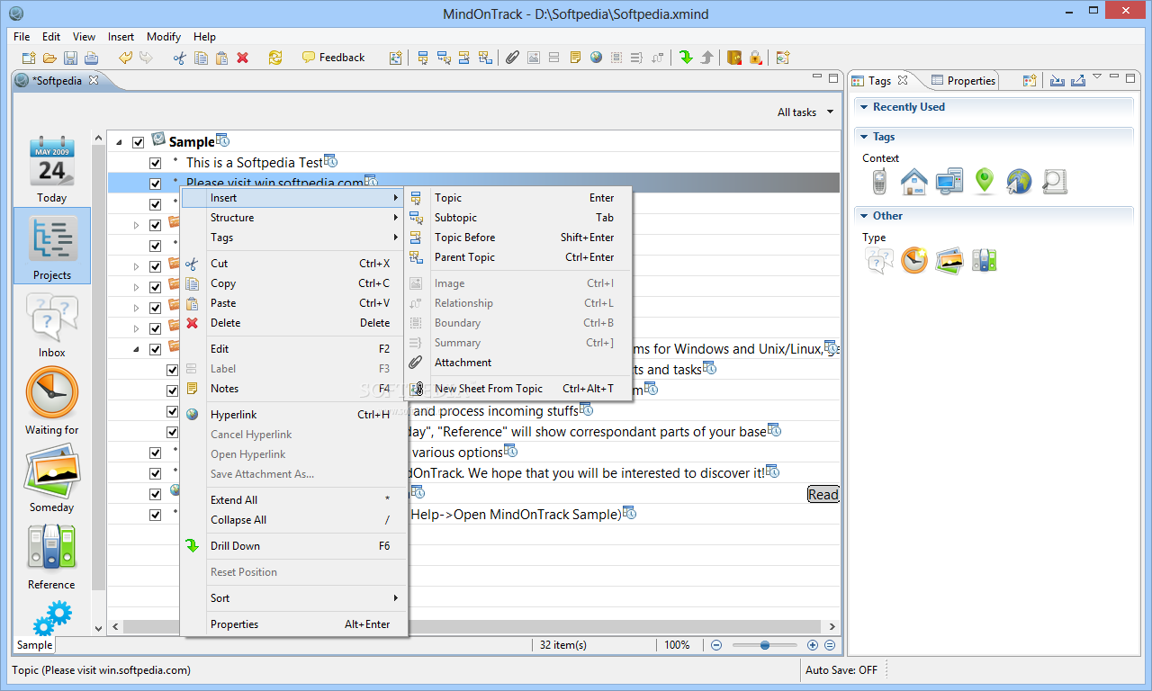1152x691 pixels.
Task: Toggle checkbox on the 'interested to discover it' row
Action: pos(156,473)
